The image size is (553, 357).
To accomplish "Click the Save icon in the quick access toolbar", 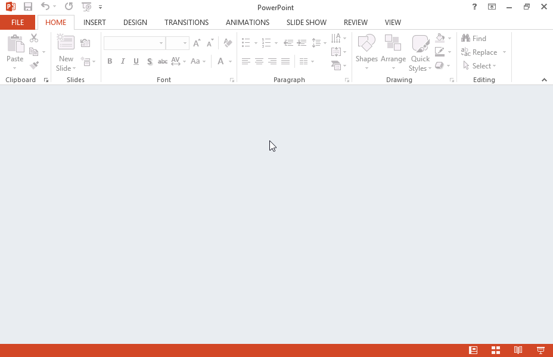I will (28, 7).
